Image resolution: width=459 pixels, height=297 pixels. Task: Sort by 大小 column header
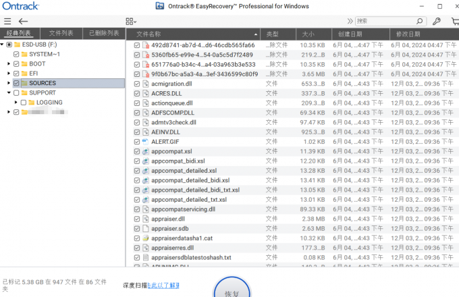(314, 34)
